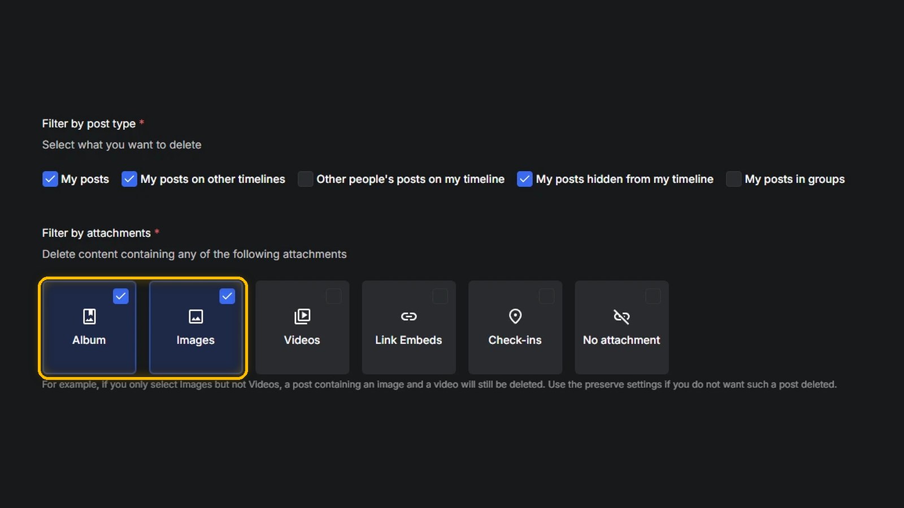The height and width of the screenshot is (508, 904).
Task: Uncheck My posts hidden from my timeline
Action: (x=525, y=179)
